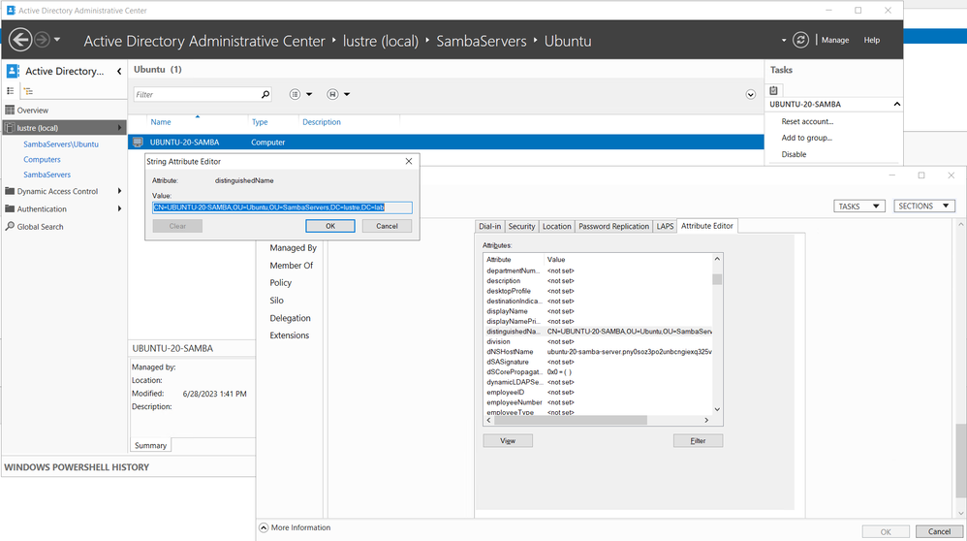967x541 pixels.
Task: Click OK in String Attribute Editor
Action: coord(329,226)
